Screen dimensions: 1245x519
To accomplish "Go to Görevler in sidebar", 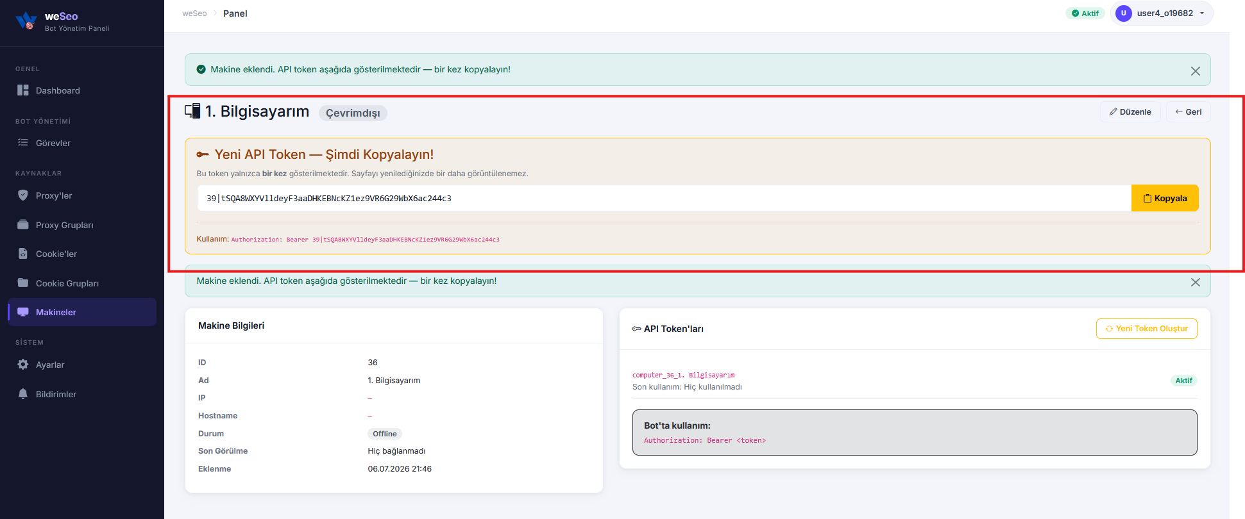I will click(82, 143).
